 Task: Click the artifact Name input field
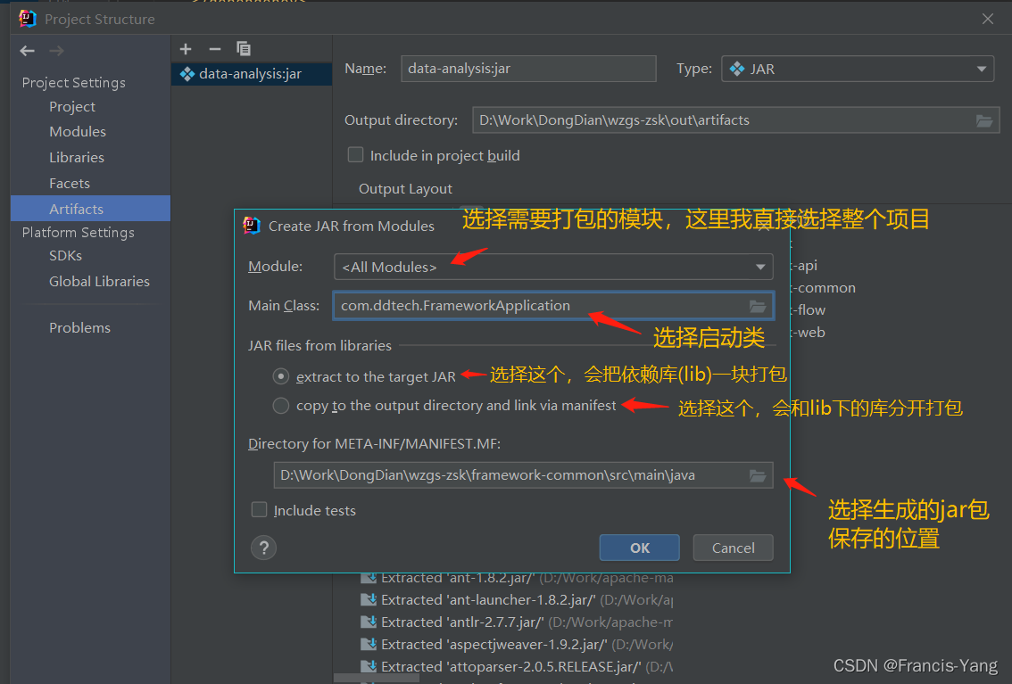tap(528, 69)
